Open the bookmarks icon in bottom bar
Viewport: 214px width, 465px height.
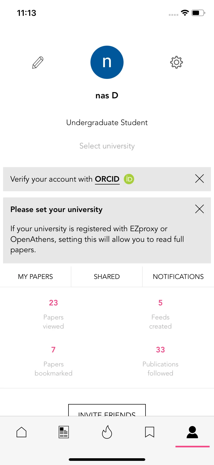150,432
